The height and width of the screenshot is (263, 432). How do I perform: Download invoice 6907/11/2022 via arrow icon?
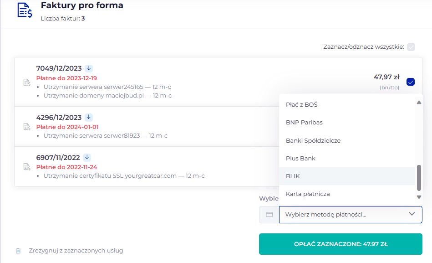click(x=87, y=157)
